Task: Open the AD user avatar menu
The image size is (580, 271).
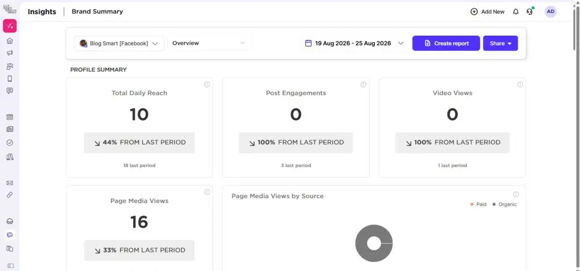Action: (x=551, y=11)
